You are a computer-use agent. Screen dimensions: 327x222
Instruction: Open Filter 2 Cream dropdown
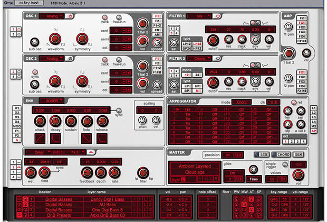pyautogui.click(x=199, y=59)
